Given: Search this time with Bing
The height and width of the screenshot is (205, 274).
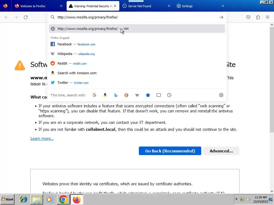Looking at the screenshot, I should [116, 95].
